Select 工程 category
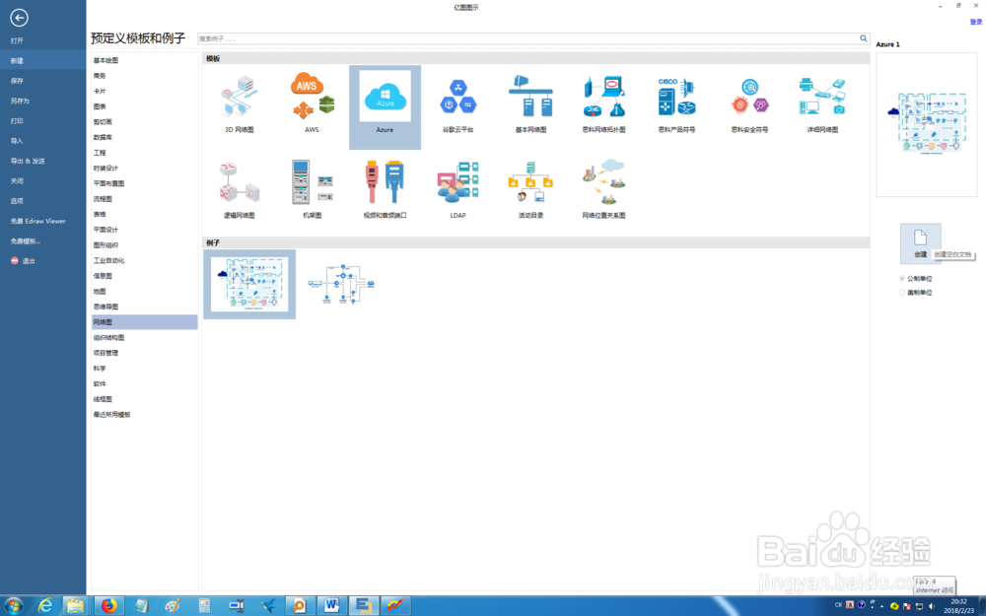Viewport: 986px width, 616px height. tap(100, 153)
